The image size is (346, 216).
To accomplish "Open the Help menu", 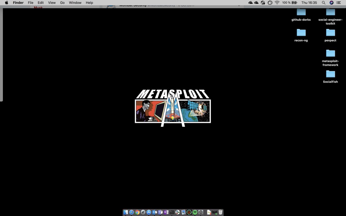I will coord(89,3).
